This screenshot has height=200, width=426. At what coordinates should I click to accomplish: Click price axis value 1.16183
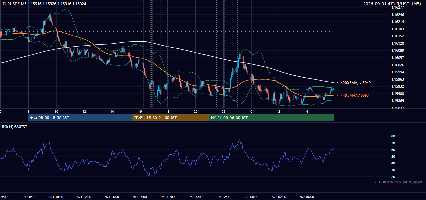point(398,29)
